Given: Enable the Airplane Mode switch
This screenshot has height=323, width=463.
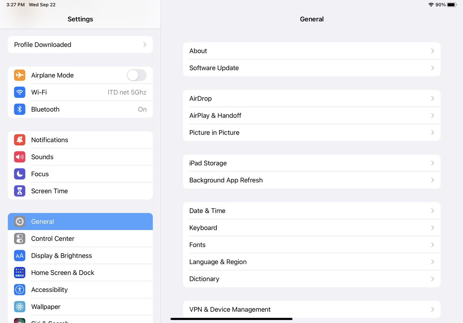Looking at the screenshot, I should tap(137, 75).
